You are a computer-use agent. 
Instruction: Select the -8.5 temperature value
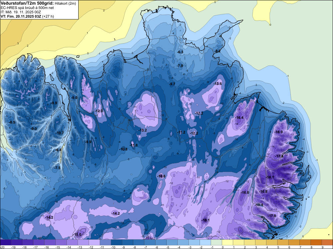[x=12, y=122]
